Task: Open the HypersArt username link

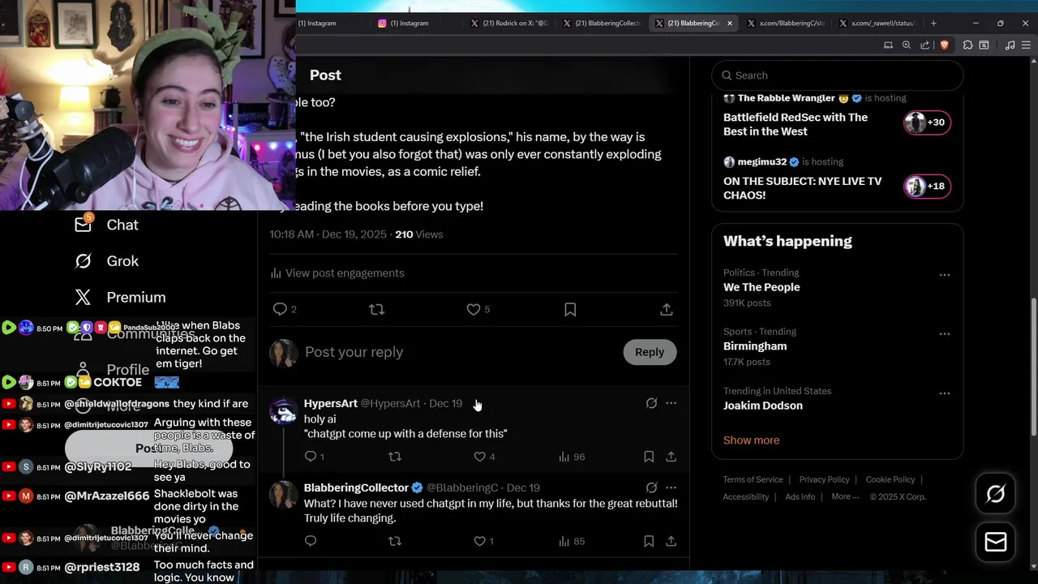Action: 330,403
